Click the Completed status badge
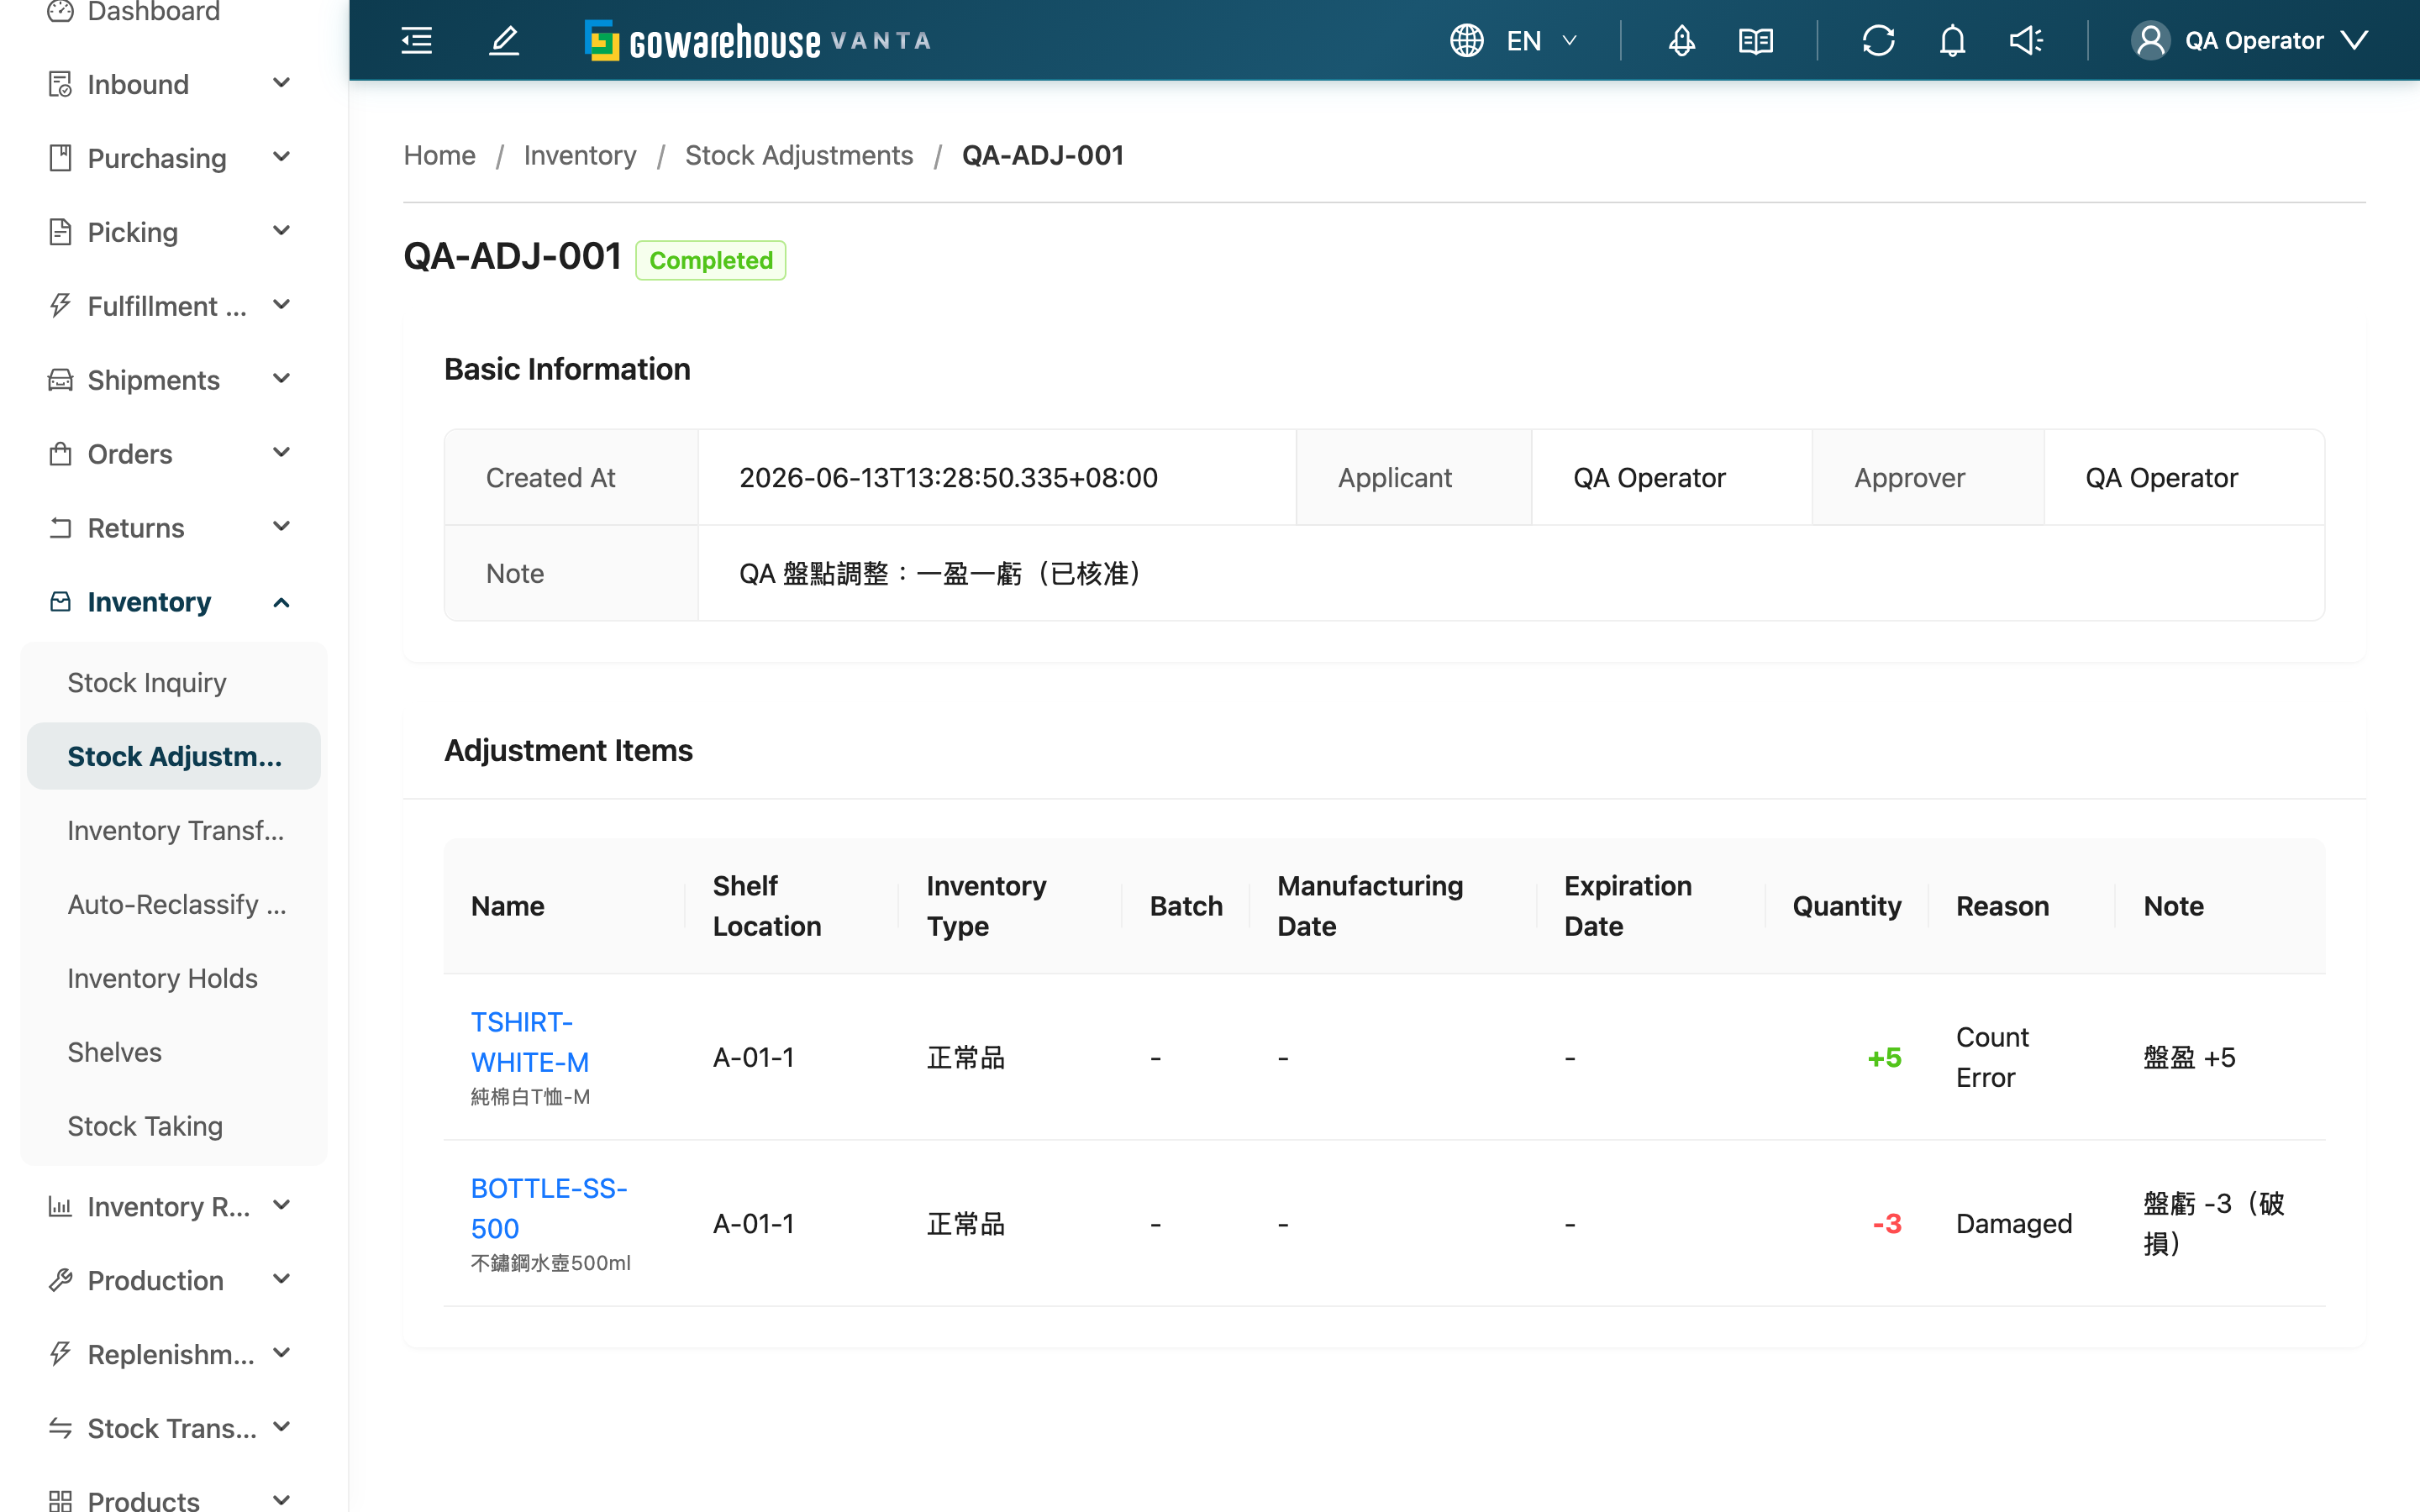 click(711, 260)
